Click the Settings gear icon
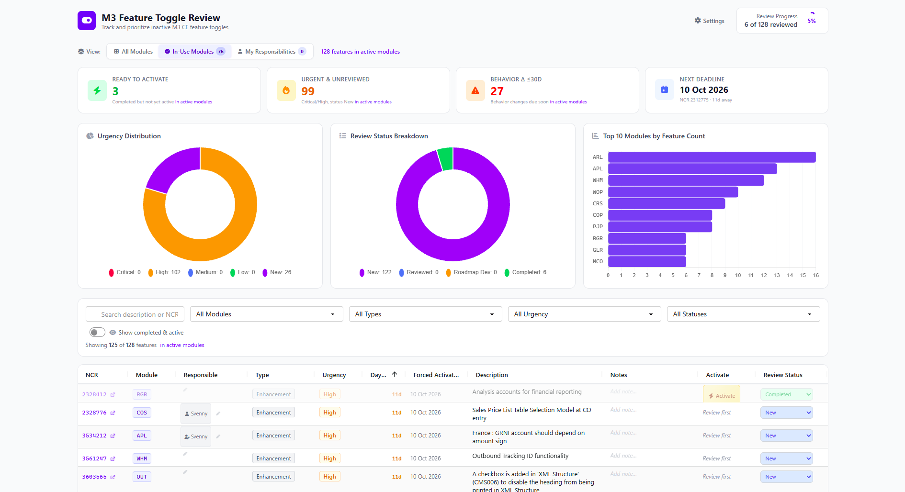This screenshot has height=492, width=905. coord(698,21)
